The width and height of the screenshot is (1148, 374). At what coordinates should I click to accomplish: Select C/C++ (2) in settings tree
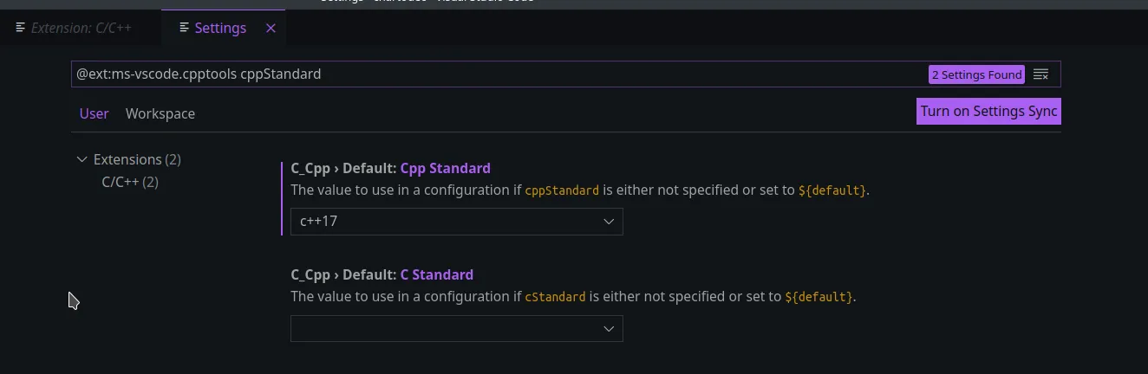(x=130, y=182)
